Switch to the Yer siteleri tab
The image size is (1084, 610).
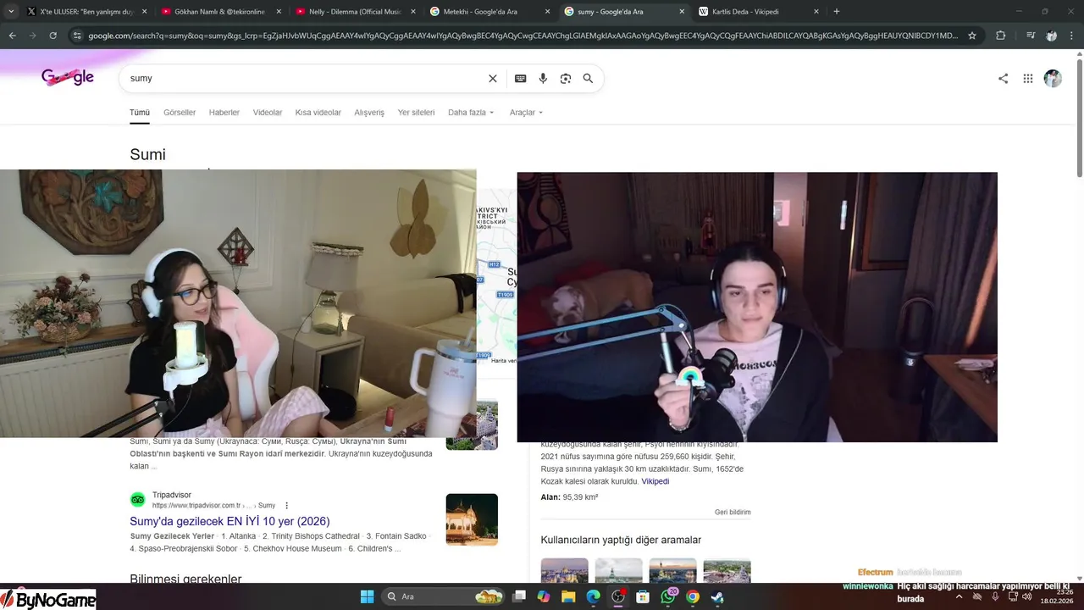tap(416, 113)
